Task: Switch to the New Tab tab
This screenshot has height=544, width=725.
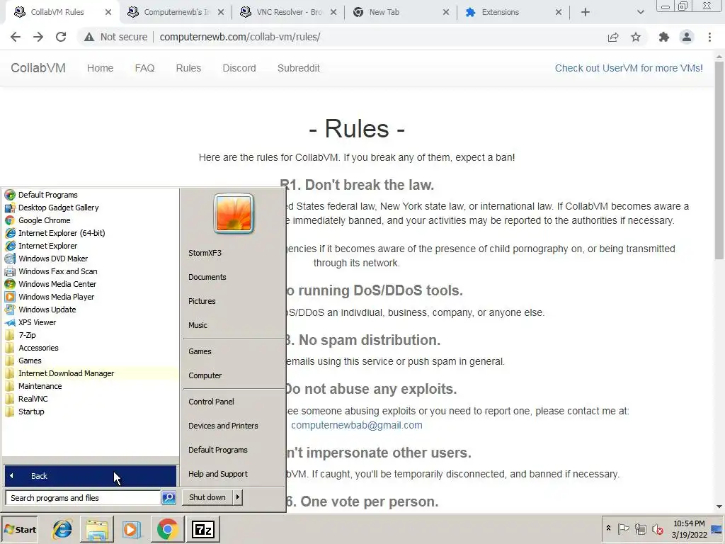Action: 401,12
